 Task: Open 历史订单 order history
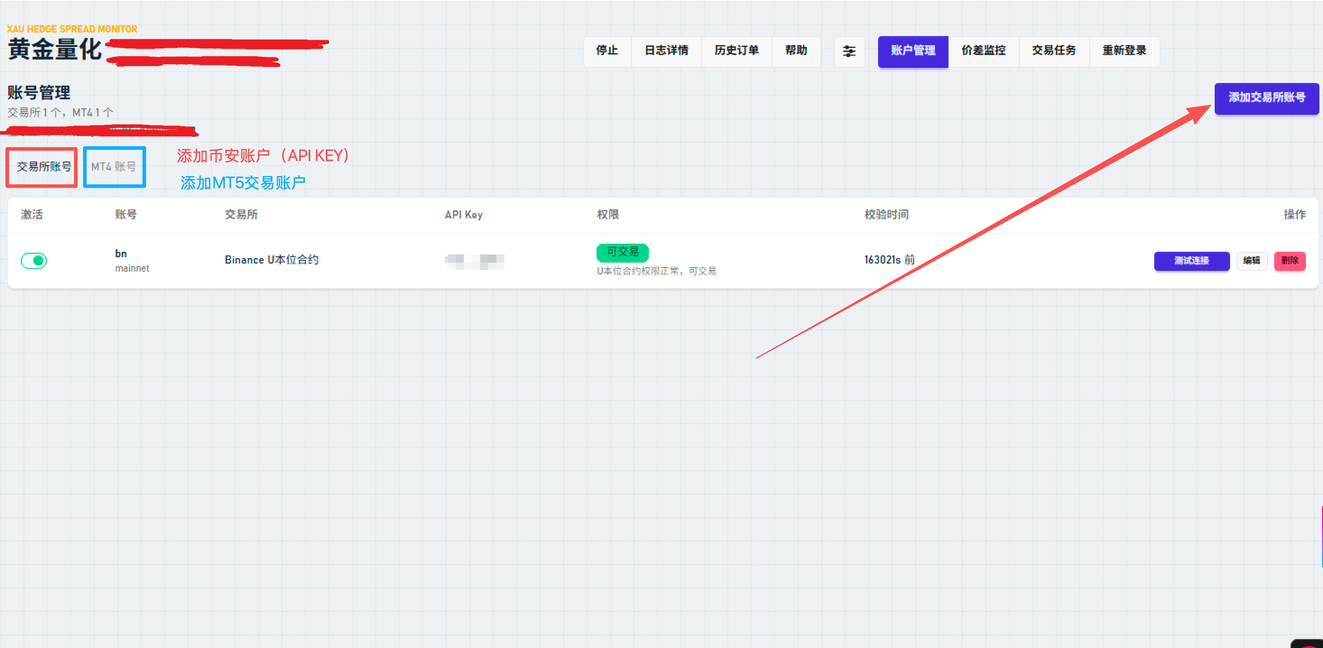[736, 51]
